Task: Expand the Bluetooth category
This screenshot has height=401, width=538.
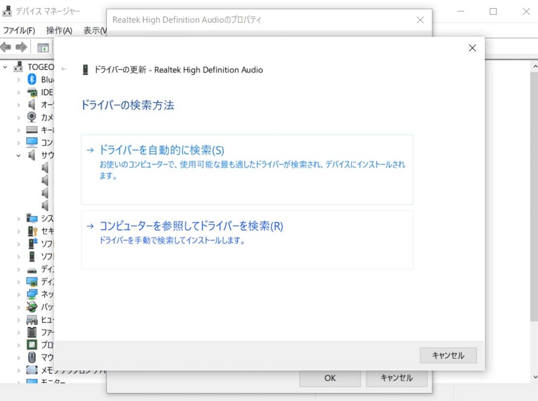Action: [x=19, y=79]
